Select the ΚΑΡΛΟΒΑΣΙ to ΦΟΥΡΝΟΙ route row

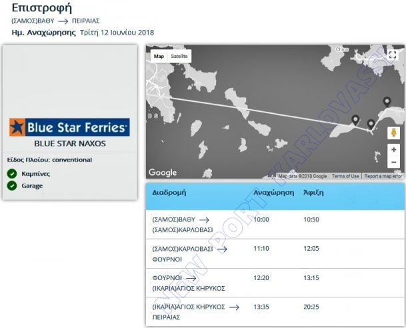pos(275,253)
